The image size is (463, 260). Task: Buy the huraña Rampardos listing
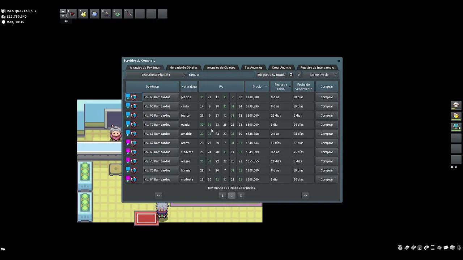click(x=327, y=170)
